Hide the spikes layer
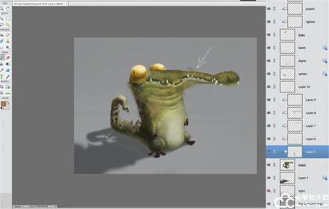 tap(269, 74)
